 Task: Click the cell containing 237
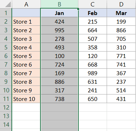121,82
